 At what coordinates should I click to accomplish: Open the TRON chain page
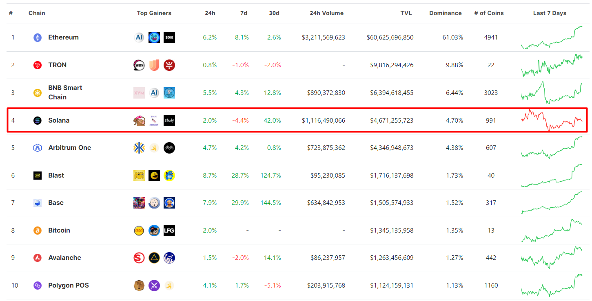tap(57, 65)
